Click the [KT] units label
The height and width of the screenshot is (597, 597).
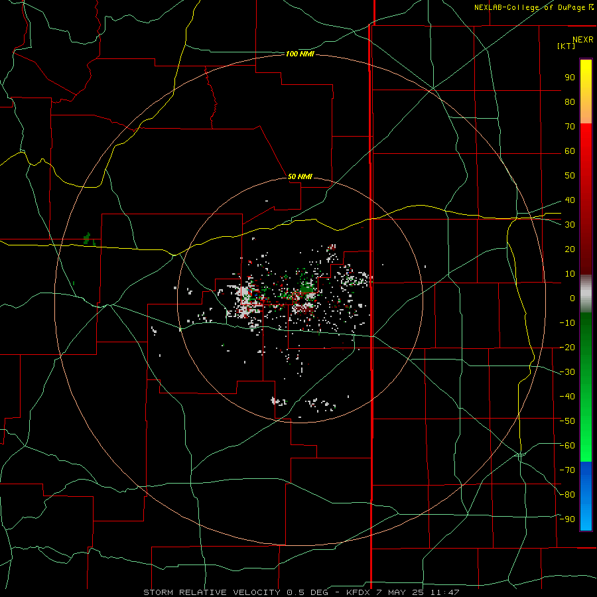coord(566,46)
